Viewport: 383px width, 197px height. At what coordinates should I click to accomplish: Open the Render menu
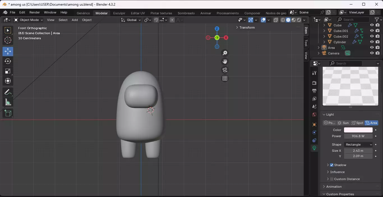click(x=35, y=12)
